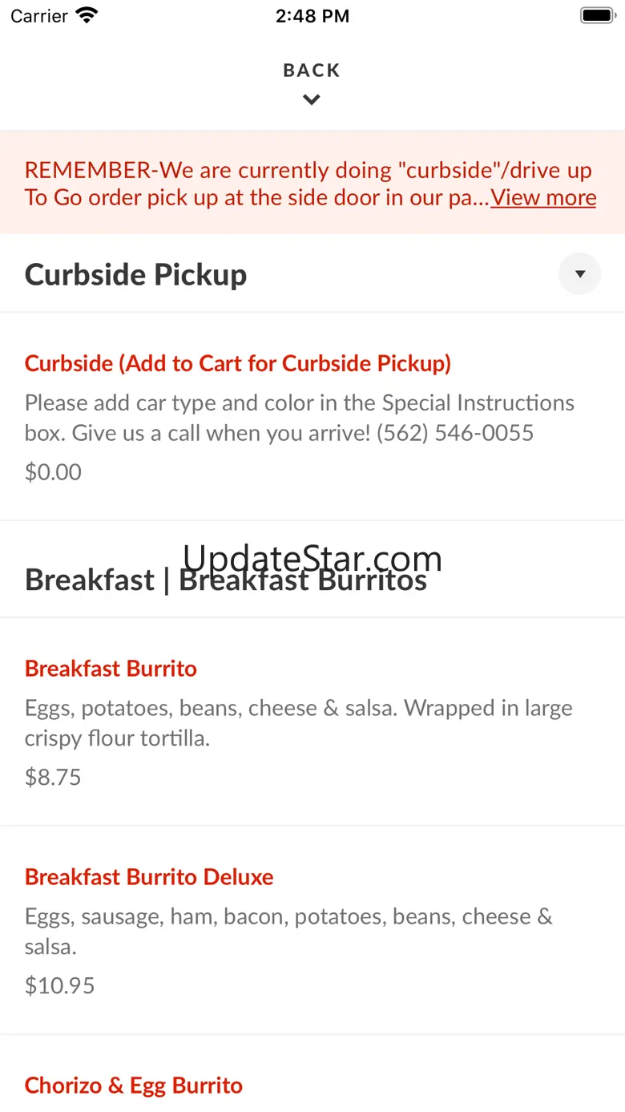Tap the curbside $0.00 price
This screenshot has height=1112, width=625.
point(53,471)
